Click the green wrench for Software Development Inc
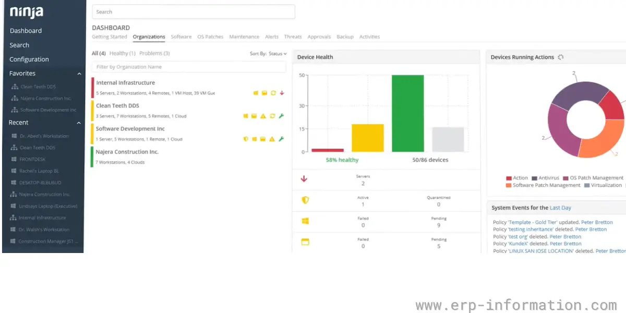Screen dimensions: 626x313 pyautogui.click(x=281, y=139)
